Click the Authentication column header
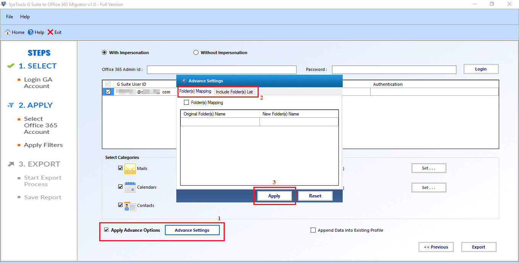Image resolution: width=519 pixels, height=263 pixels. (x=434, y=84)
